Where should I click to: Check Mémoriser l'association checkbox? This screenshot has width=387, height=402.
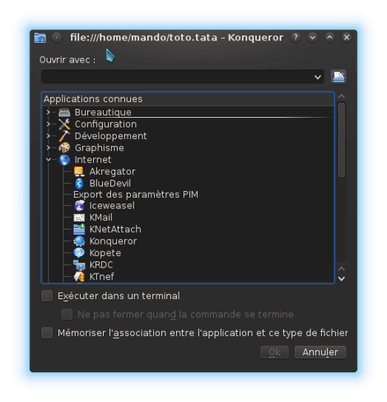47,333
